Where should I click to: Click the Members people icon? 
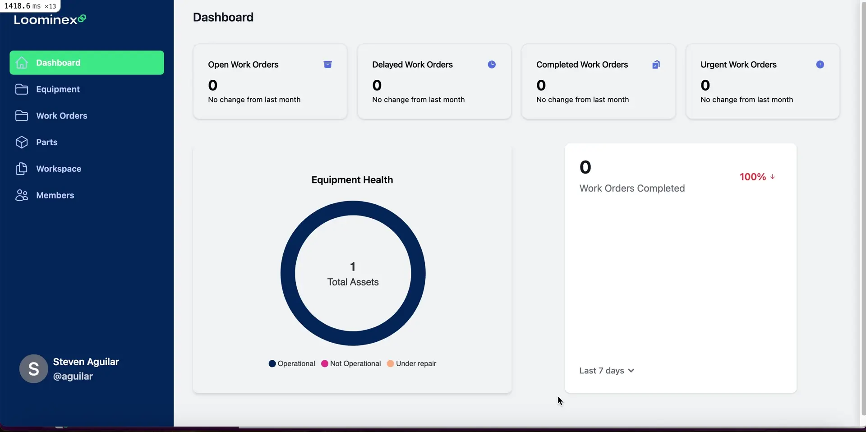point(21,195)
